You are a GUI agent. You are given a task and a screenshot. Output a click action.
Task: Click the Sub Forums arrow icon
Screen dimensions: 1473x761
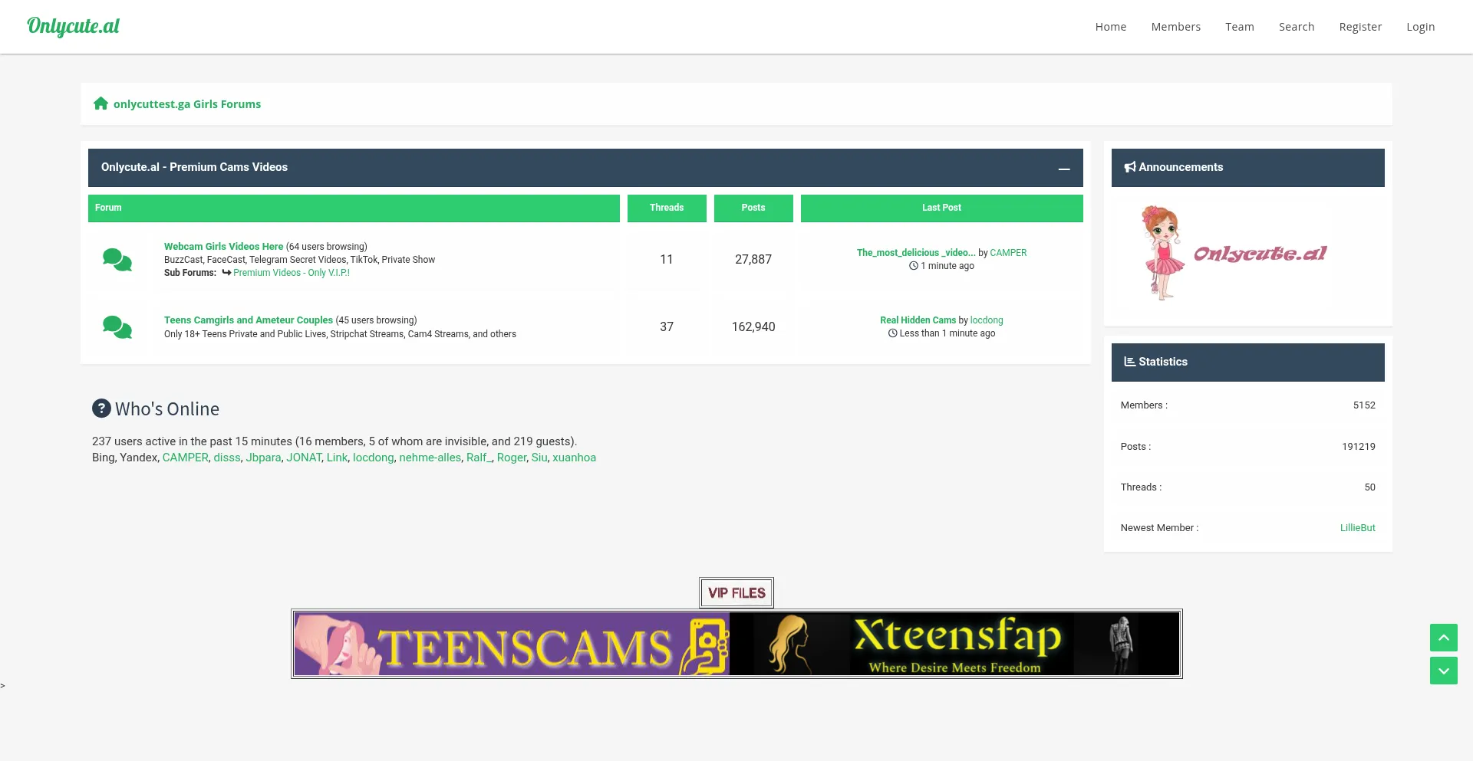coord(226,272)
